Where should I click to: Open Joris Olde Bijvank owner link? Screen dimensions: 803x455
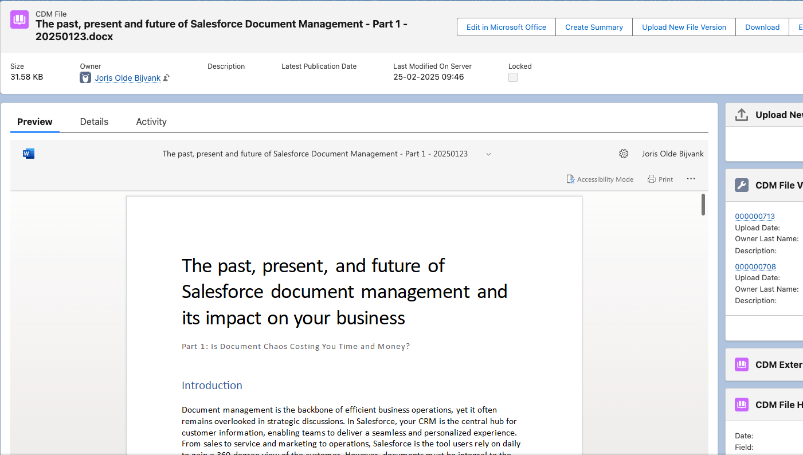click(x=127, y=78)
